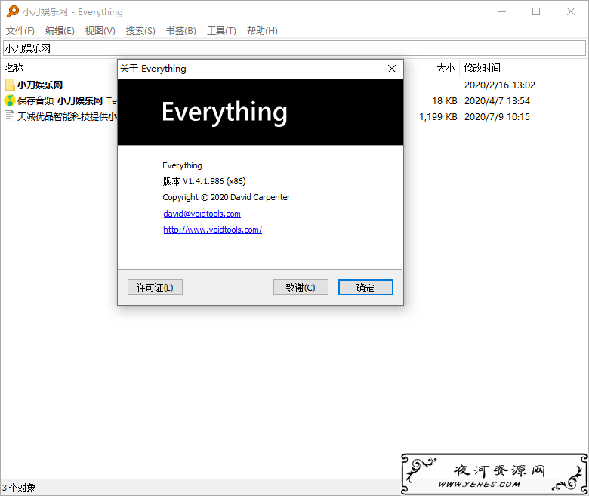Click the date 2020/2/16 13:02
This screenshot has width=589, height=496.
point(500,85)
